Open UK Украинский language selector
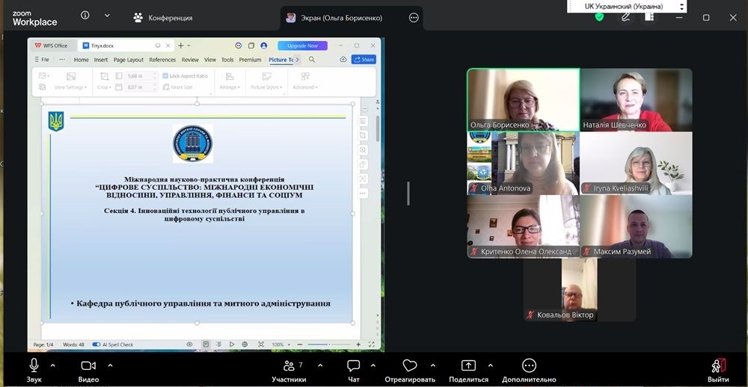 tap(636, 7)
